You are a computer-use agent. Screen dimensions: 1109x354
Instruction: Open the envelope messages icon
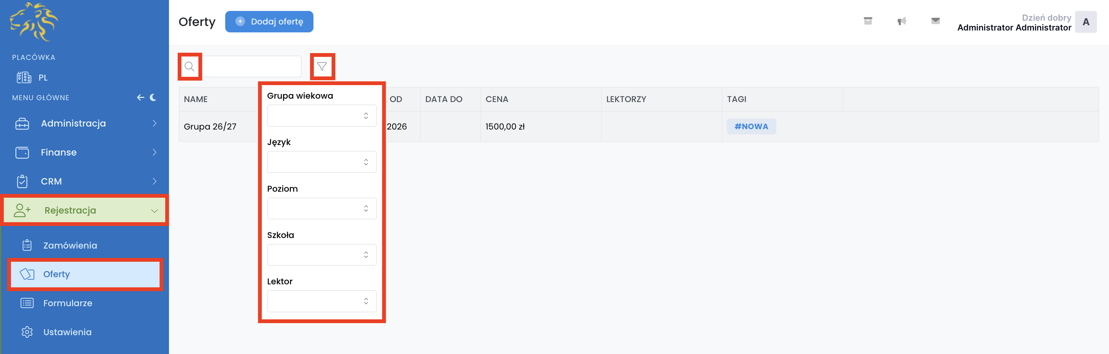pos(935,21)
